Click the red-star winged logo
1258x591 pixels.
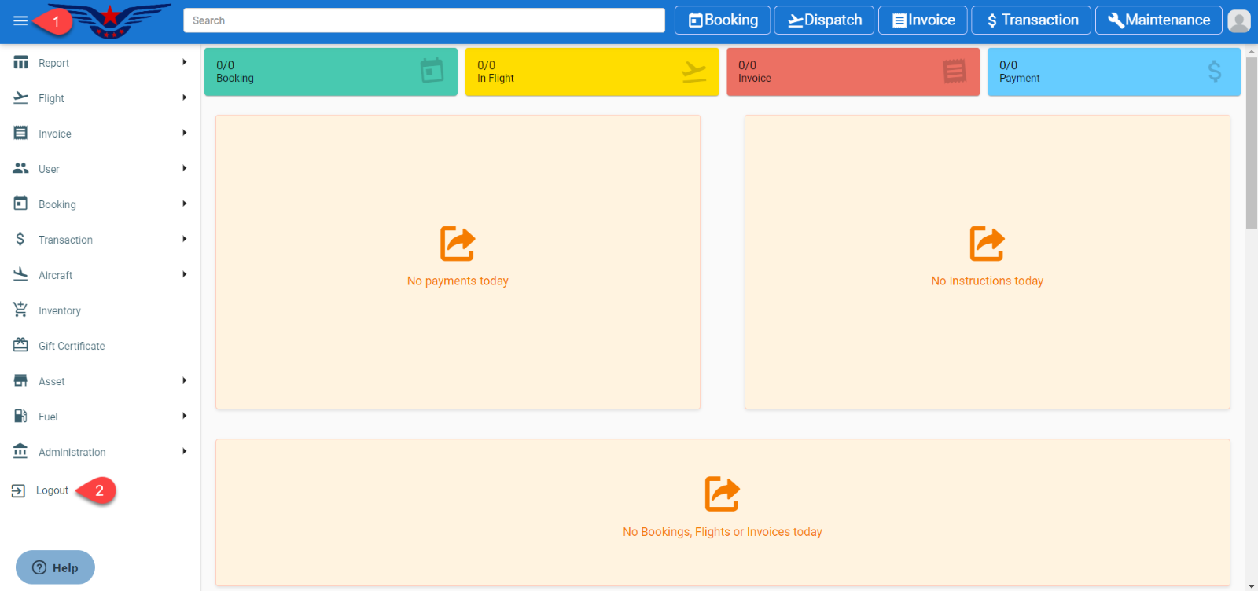click(111, 20)
